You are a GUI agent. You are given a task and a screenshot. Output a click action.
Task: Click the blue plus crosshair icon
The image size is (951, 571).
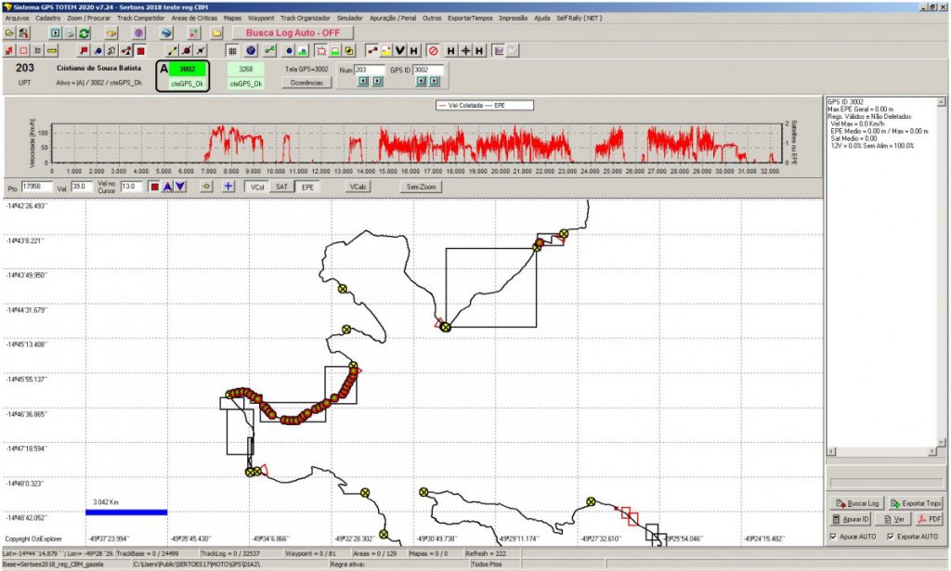coord(228,187)
